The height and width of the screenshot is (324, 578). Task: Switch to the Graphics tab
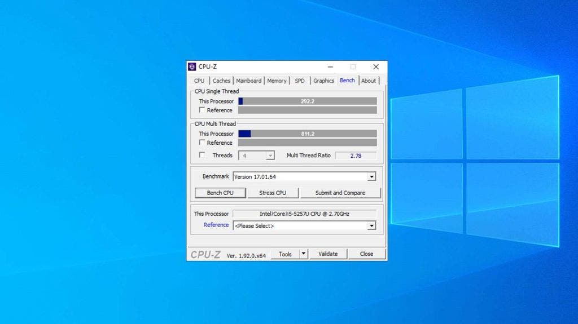click(323, 81)
